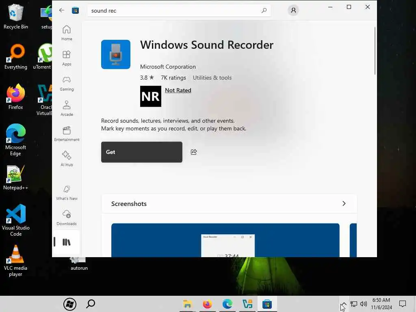
Task: Click the share icon next to Get
Action: click(194, 152)
